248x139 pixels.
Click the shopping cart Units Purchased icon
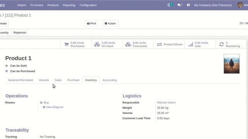click(x=66, y=44)
